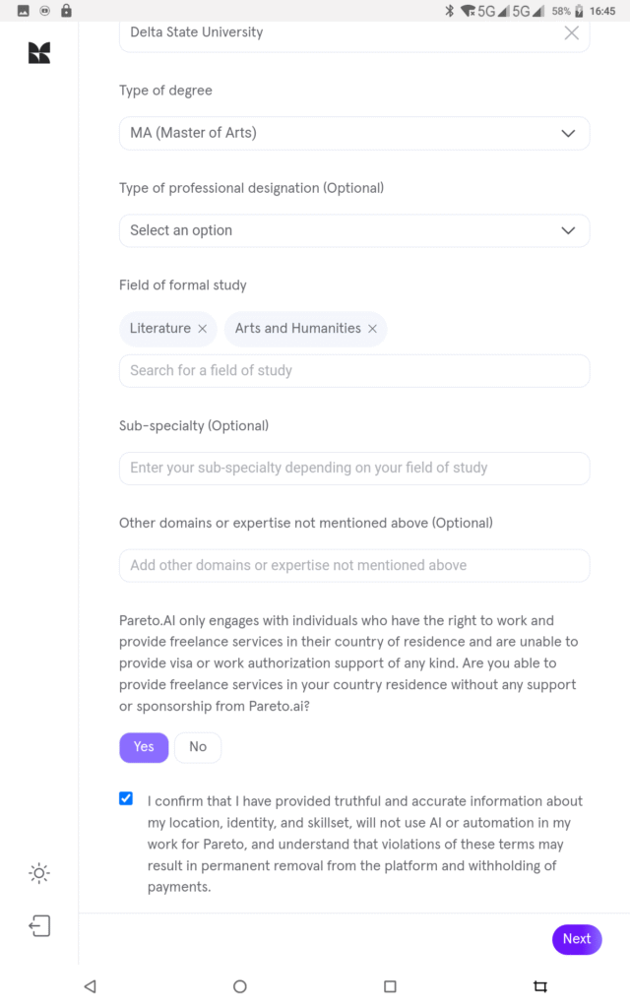This screenshot has width=630, height=1008.
Task: Tap the Android back navigation icon
Action: pos(90,985)
